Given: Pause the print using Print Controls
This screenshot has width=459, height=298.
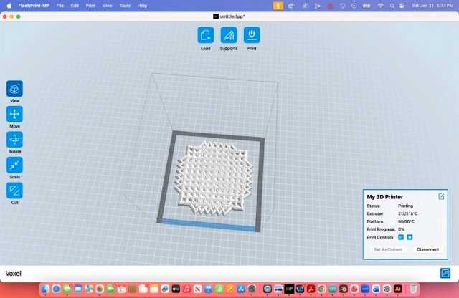Looking at the screenshot, I should point(401,236).
